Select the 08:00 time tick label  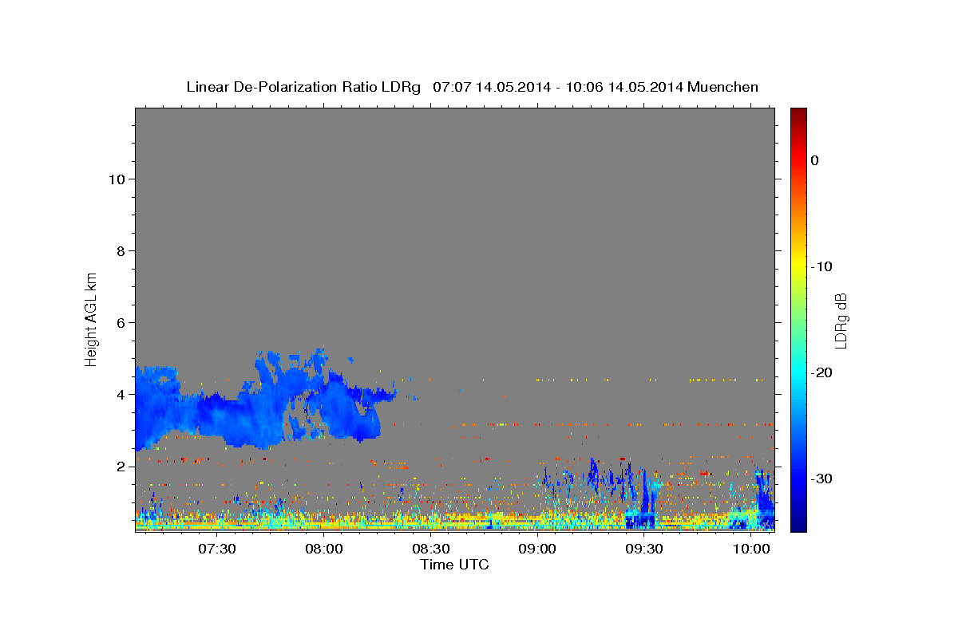[x=323, y=549]
